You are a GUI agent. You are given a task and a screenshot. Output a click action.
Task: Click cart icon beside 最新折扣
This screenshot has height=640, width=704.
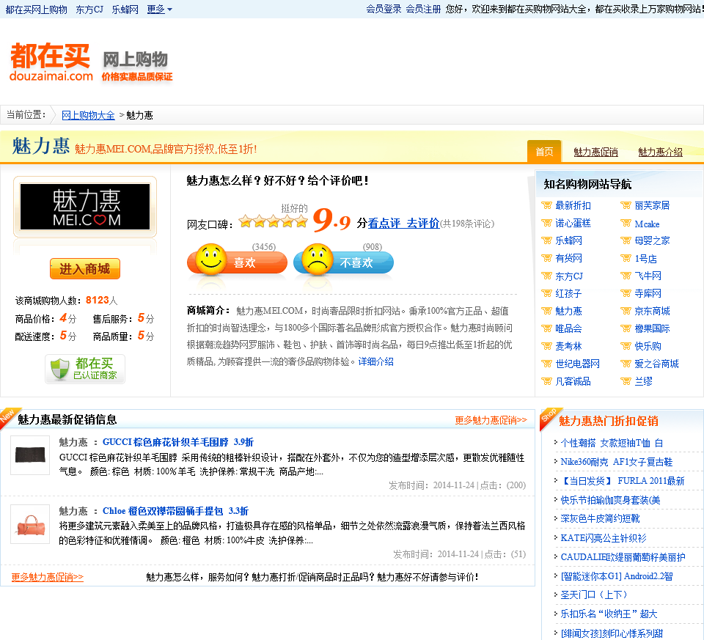(546, 205)
